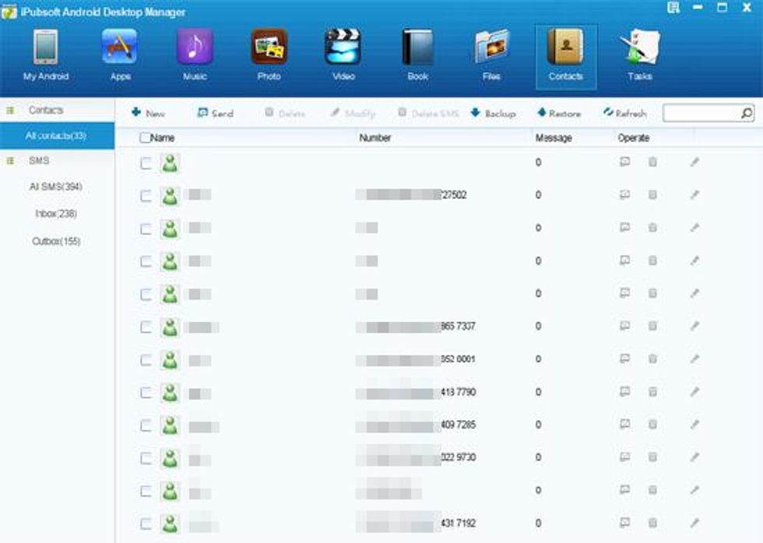
Task: Open the Contacts section
Action: click(566, 57)
